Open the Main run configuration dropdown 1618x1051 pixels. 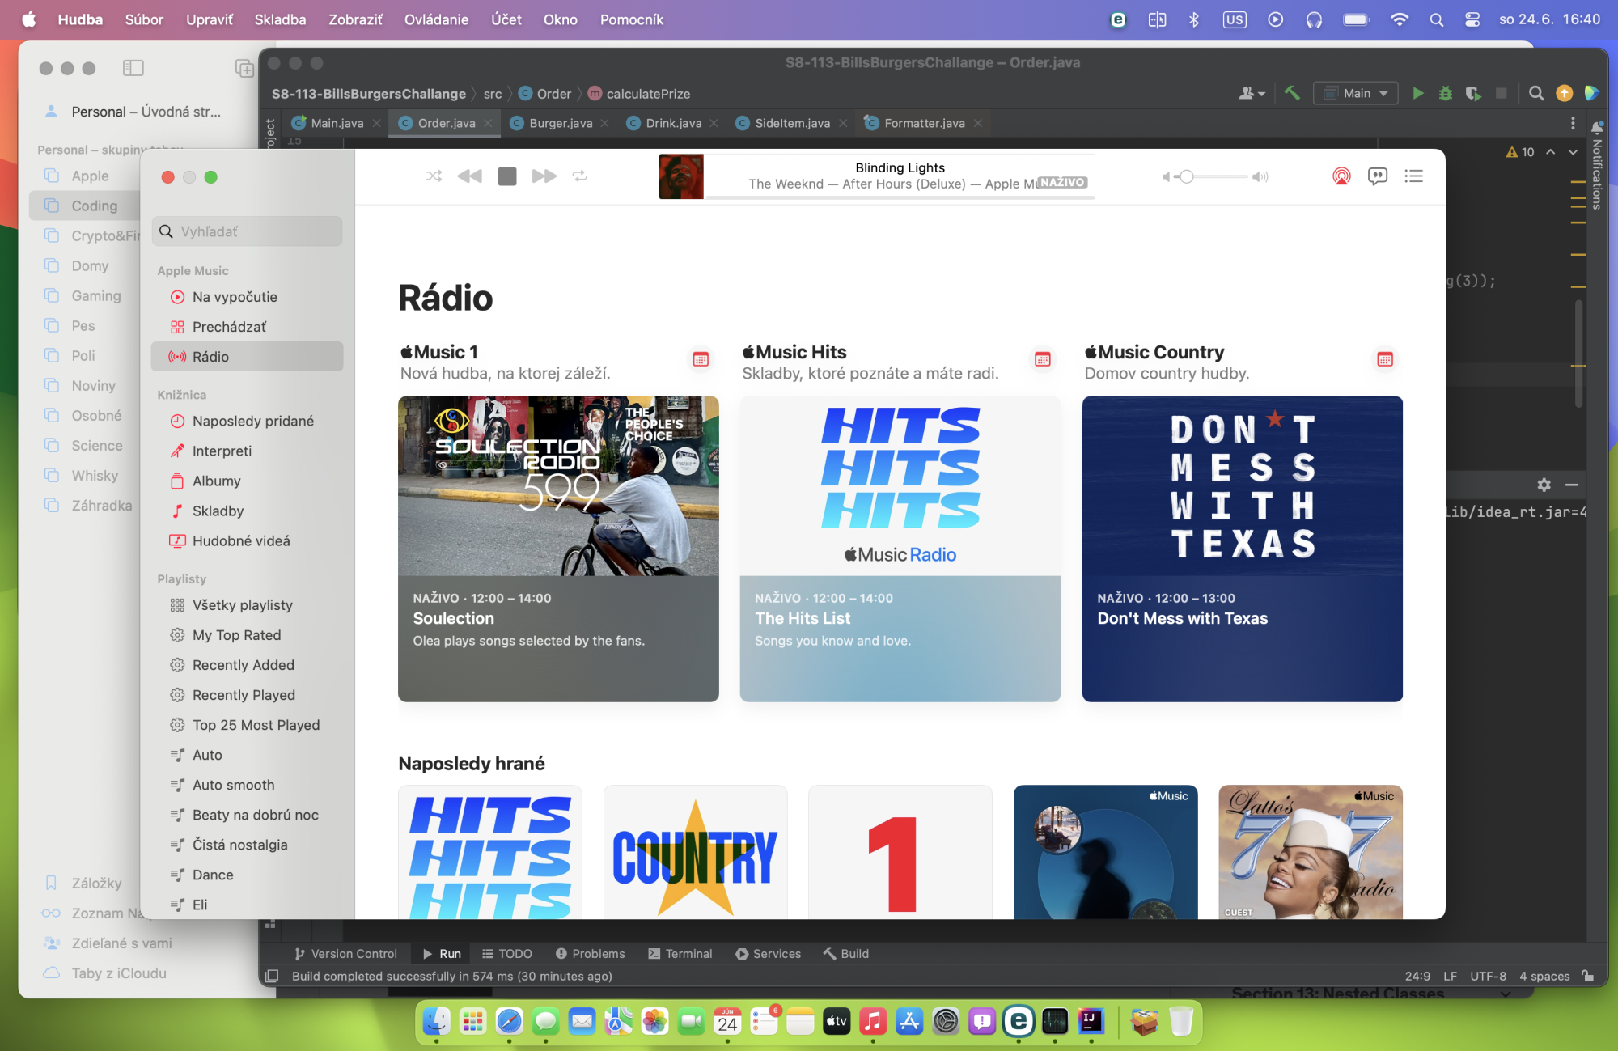tap(1355, 93)
